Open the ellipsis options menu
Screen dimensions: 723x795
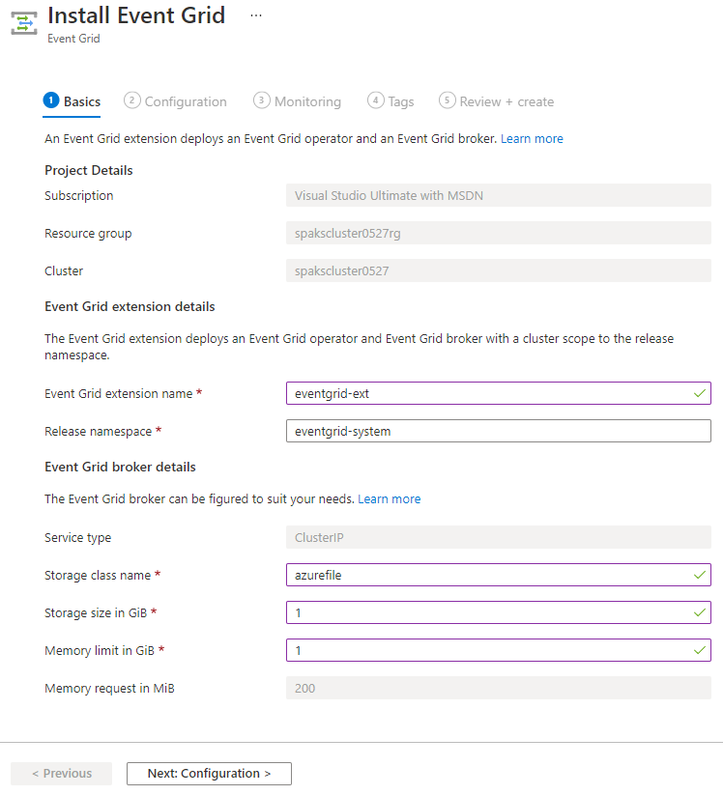click(x=255, y=14)
